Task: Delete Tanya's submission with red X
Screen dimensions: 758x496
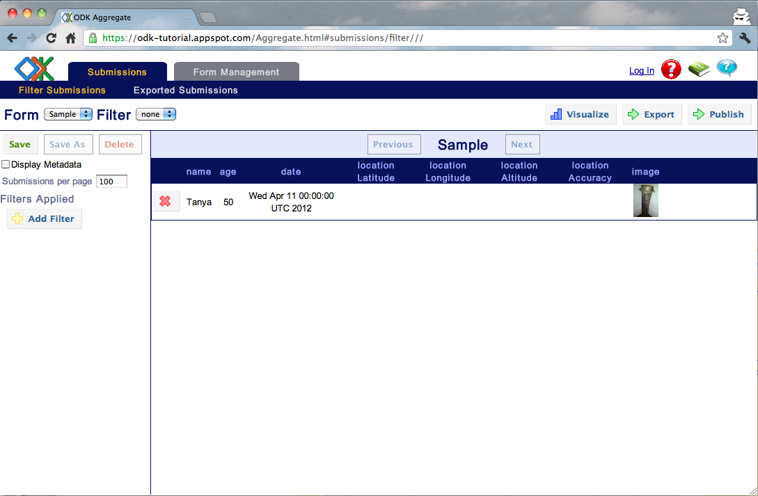Action: (x=166, y=201)
